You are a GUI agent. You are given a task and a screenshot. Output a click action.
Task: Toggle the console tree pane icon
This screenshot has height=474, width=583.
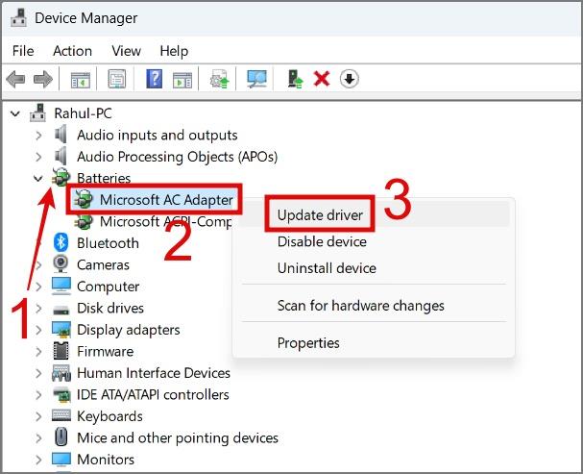tap(81, 79)
